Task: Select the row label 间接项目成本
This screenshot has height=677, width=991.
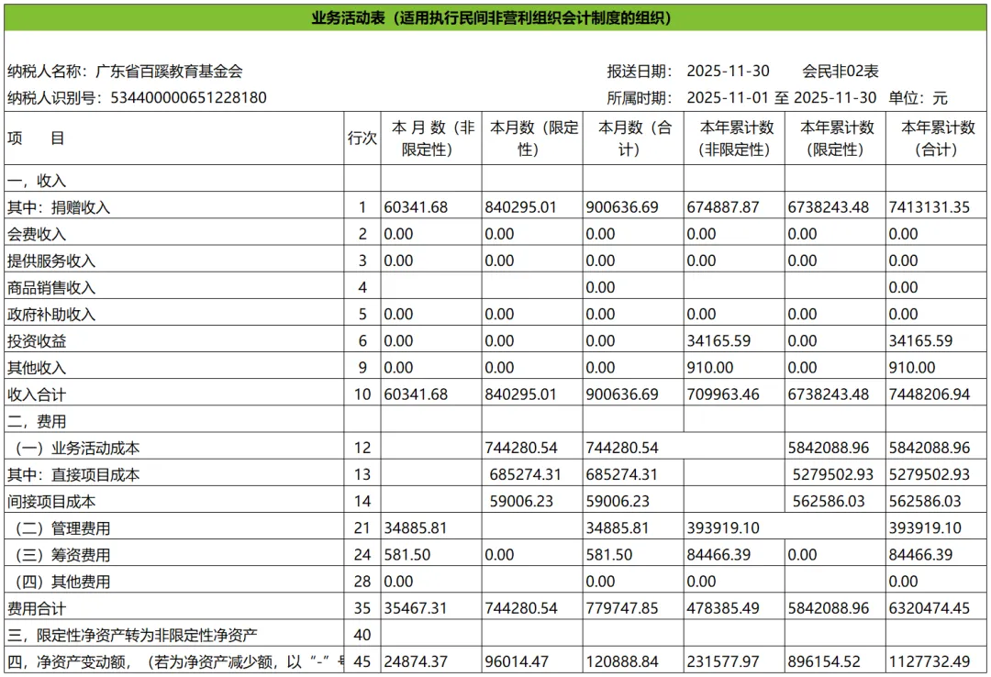Action: (51, 501)
